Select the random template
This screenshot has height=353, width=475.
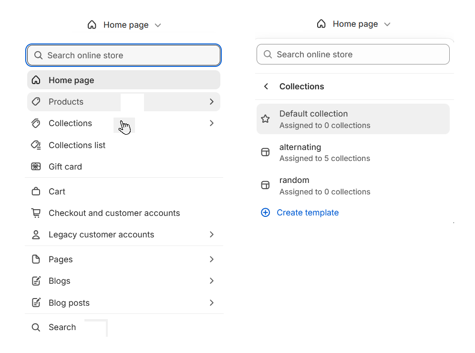[x=353, y=185]
